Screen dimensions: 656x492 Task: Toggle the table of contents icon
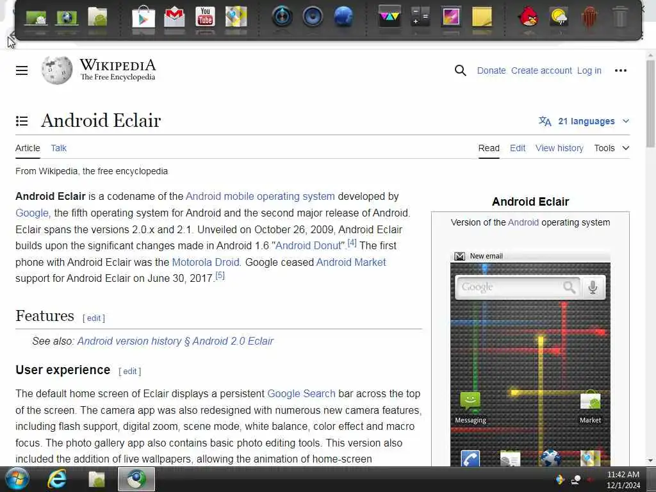pos(22,121)
